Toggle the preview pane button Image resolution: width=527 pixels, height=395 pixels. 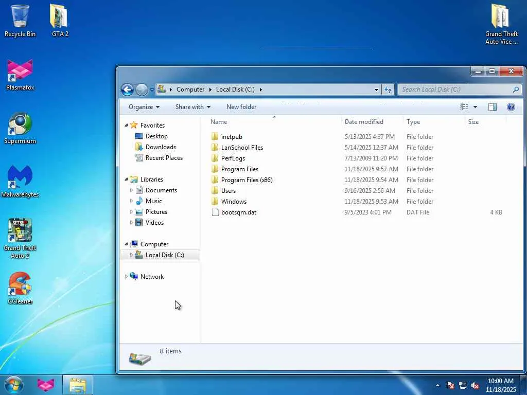click(x=493, y=107)
